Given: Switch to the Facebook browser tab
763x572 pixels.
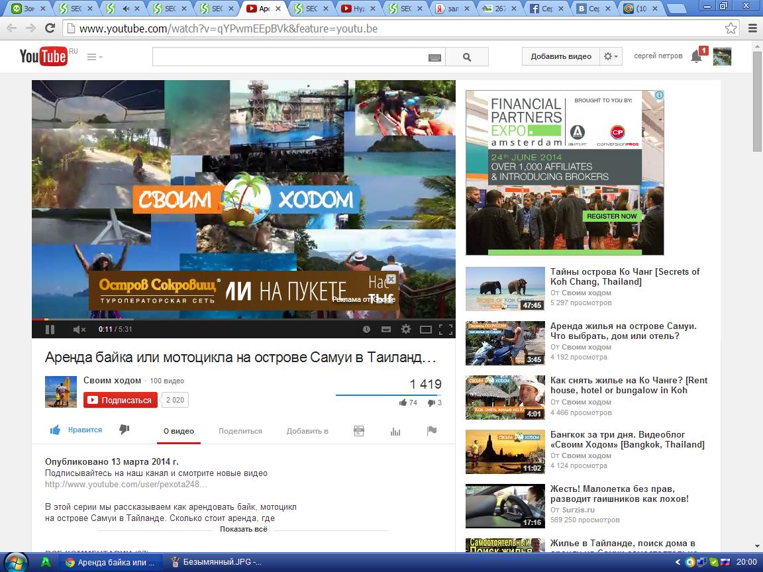Looking at the screenshot, I should [547, 8].
